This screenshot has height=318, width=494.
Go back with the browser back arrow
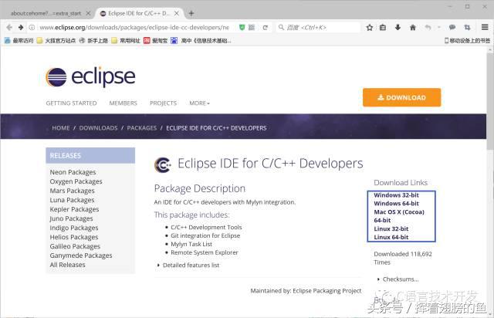point(9,28)
